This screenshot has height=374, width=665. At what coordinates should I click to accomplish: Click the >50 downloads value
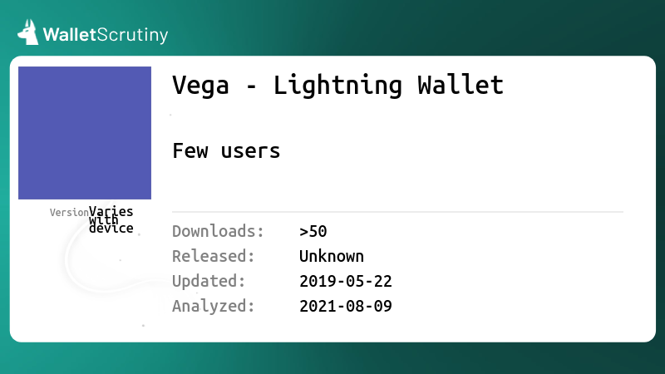[313, 232]
